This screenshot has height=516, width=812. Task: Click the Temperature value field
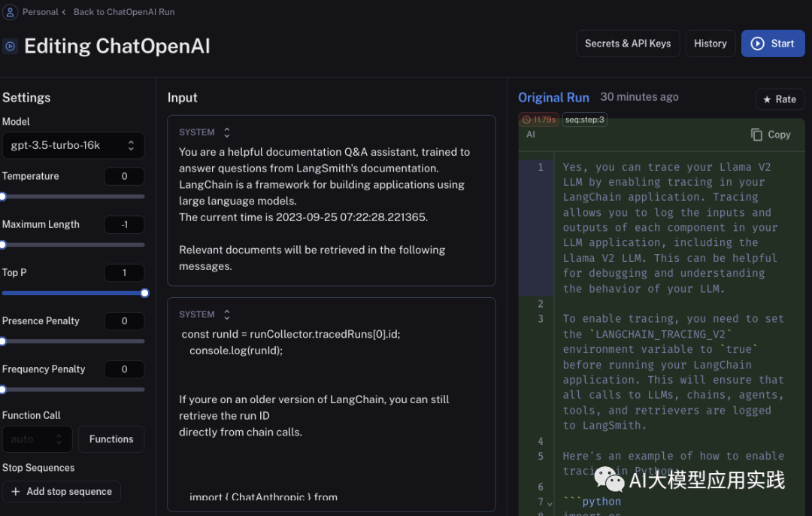click(x=124, y=177)
